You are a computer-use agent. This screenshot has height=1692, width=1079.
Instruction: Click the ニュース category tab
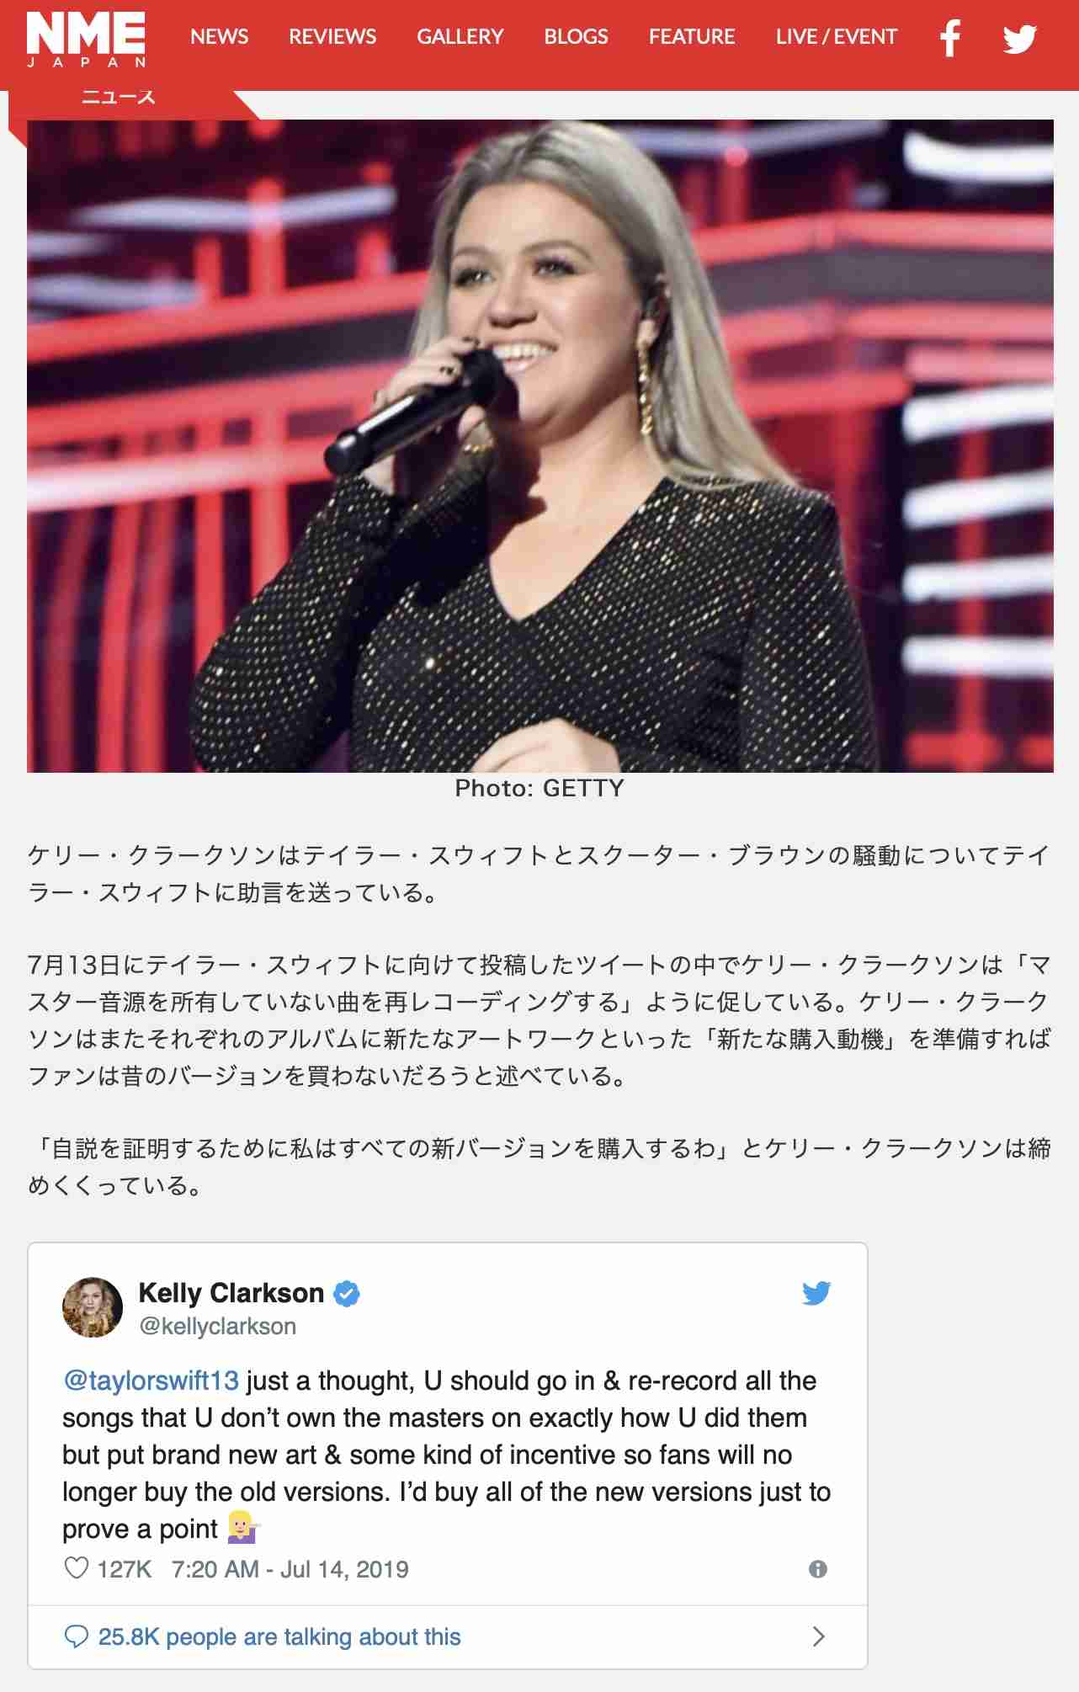point(119,97)
